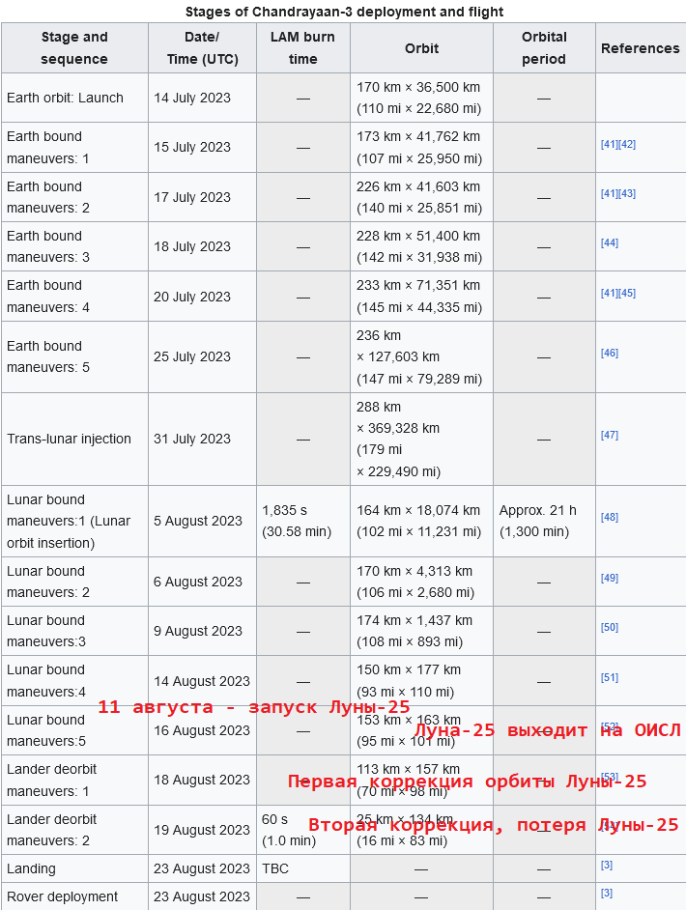
Task: Open reference [49] link
Action: [610, 578]
